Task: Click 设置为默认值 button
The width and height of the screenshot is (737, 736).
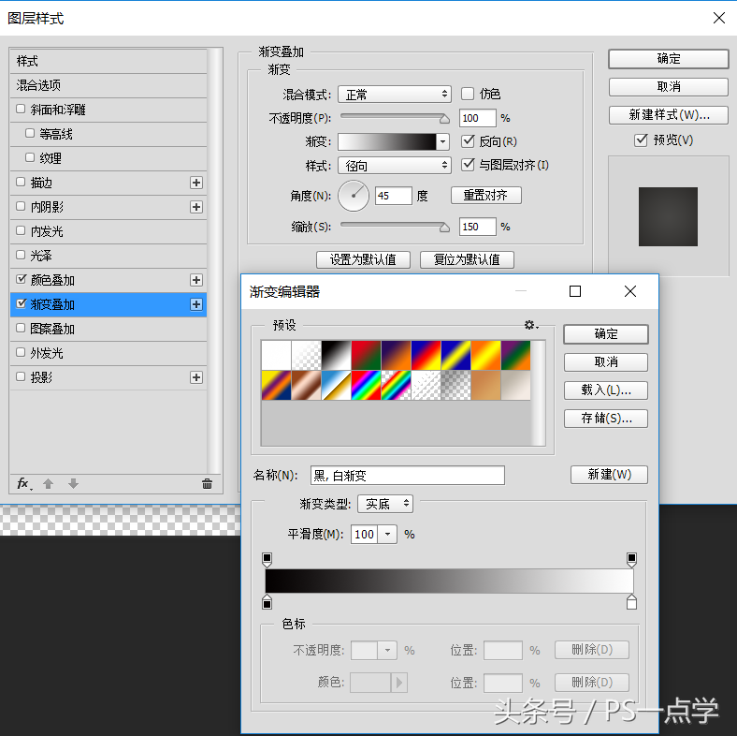Action: (363, 259)
